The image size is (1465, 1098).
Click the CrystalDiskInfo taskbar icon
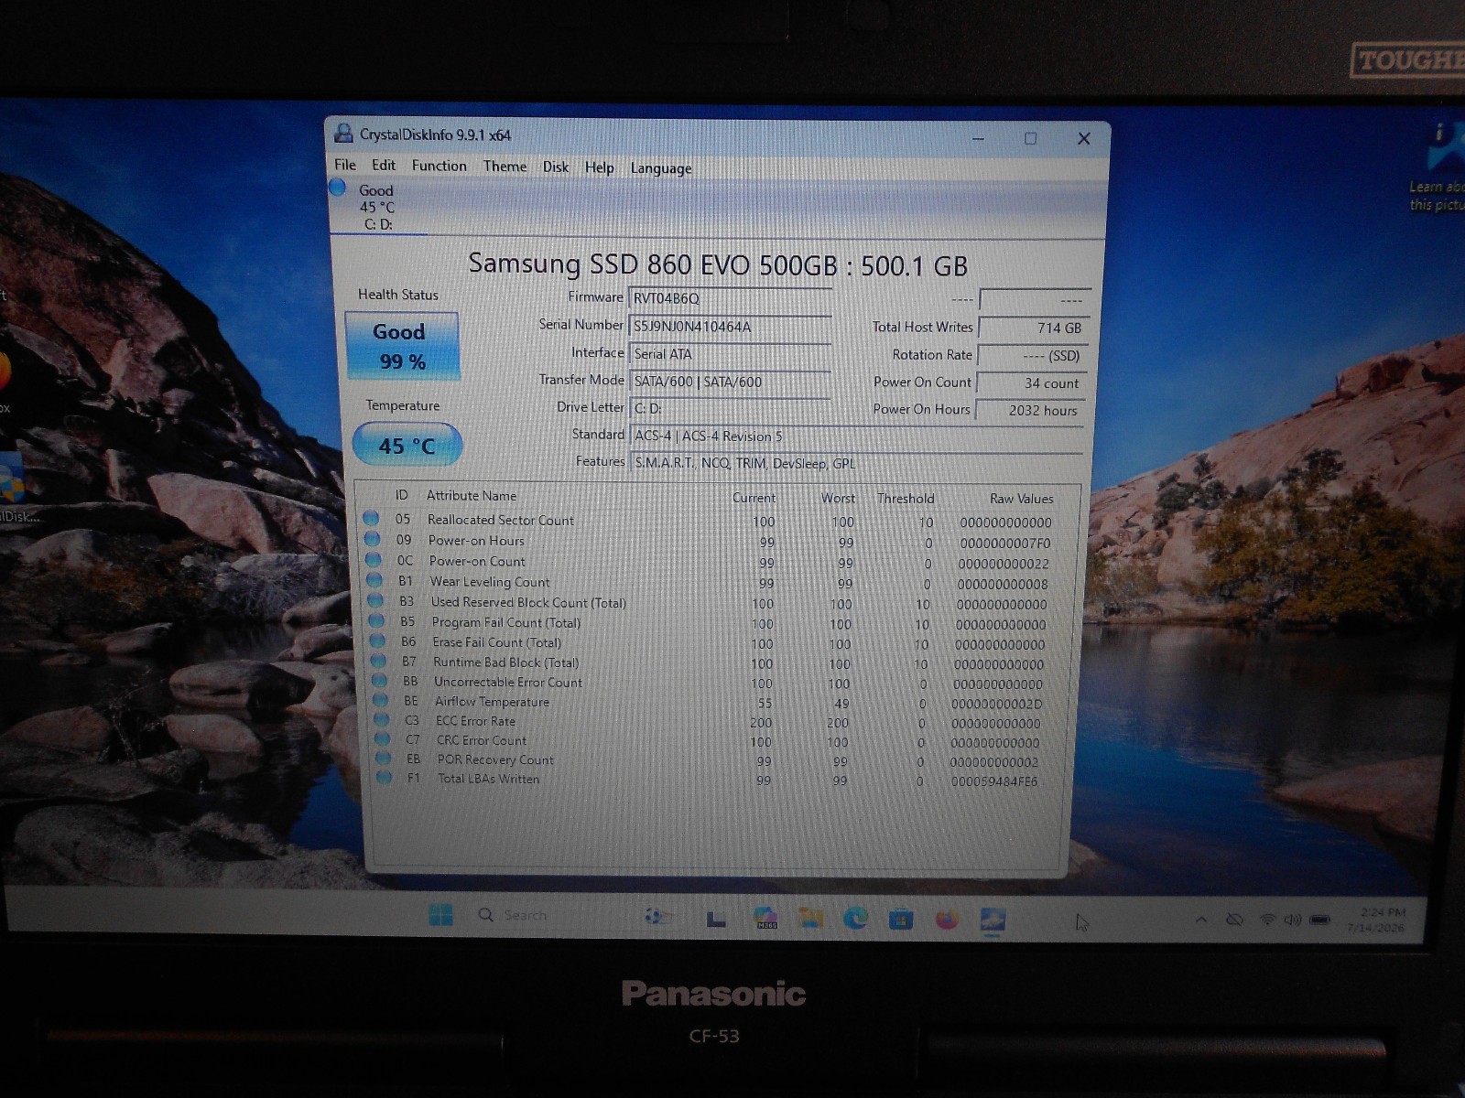tap(993, 919)
